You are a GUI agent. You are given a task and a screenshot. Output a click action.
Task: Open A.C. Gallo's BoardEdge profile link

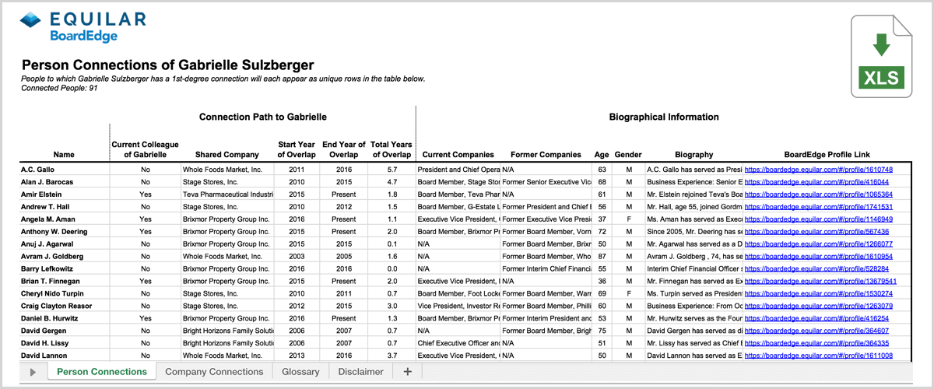819,169
